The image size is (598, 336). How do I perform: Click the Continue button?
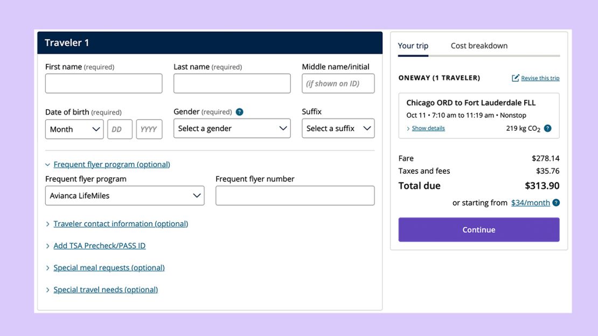[x=478, y=229]
